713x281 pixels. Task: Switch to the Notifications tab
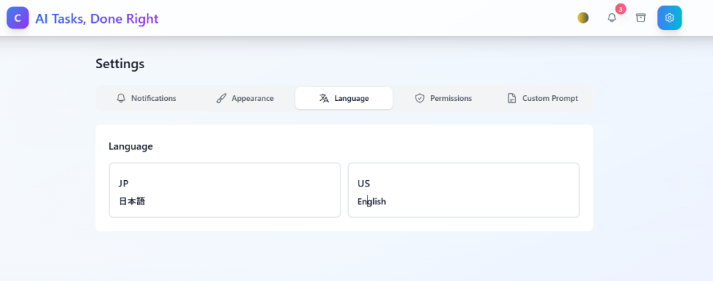pos(146,98)
